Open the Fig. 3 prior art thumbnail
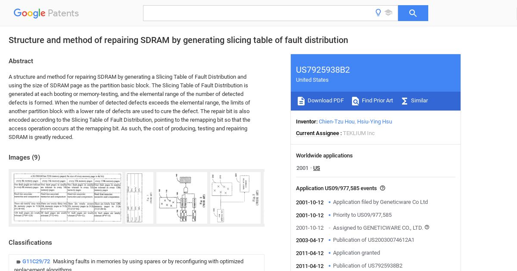 [235, 198]
